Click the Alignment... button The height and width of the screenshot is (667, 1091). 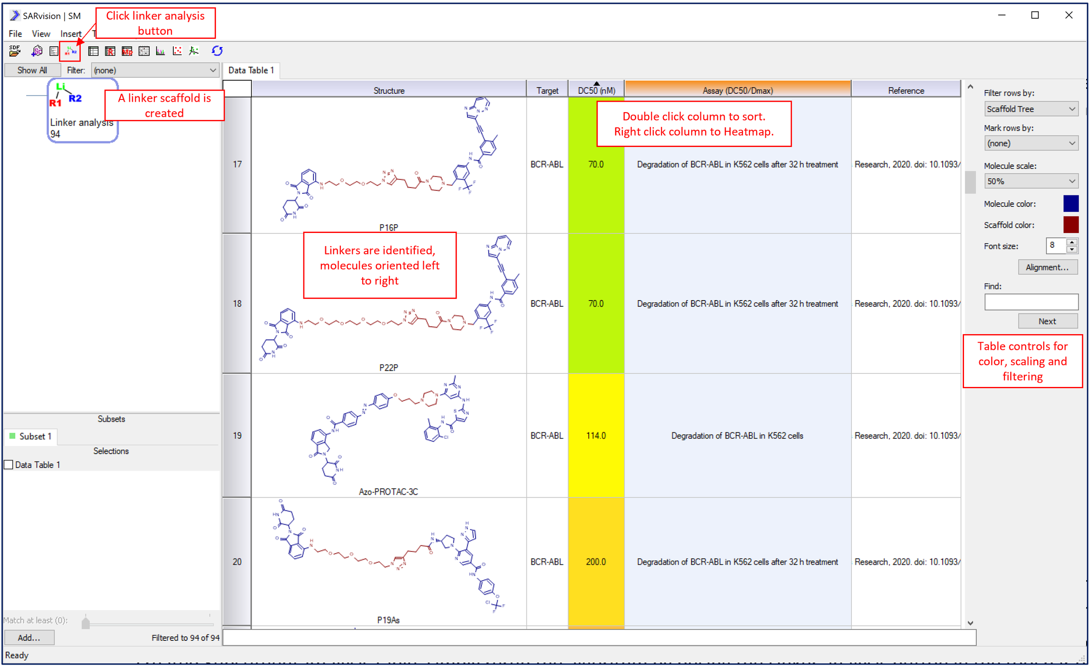tap(1047, 267)
